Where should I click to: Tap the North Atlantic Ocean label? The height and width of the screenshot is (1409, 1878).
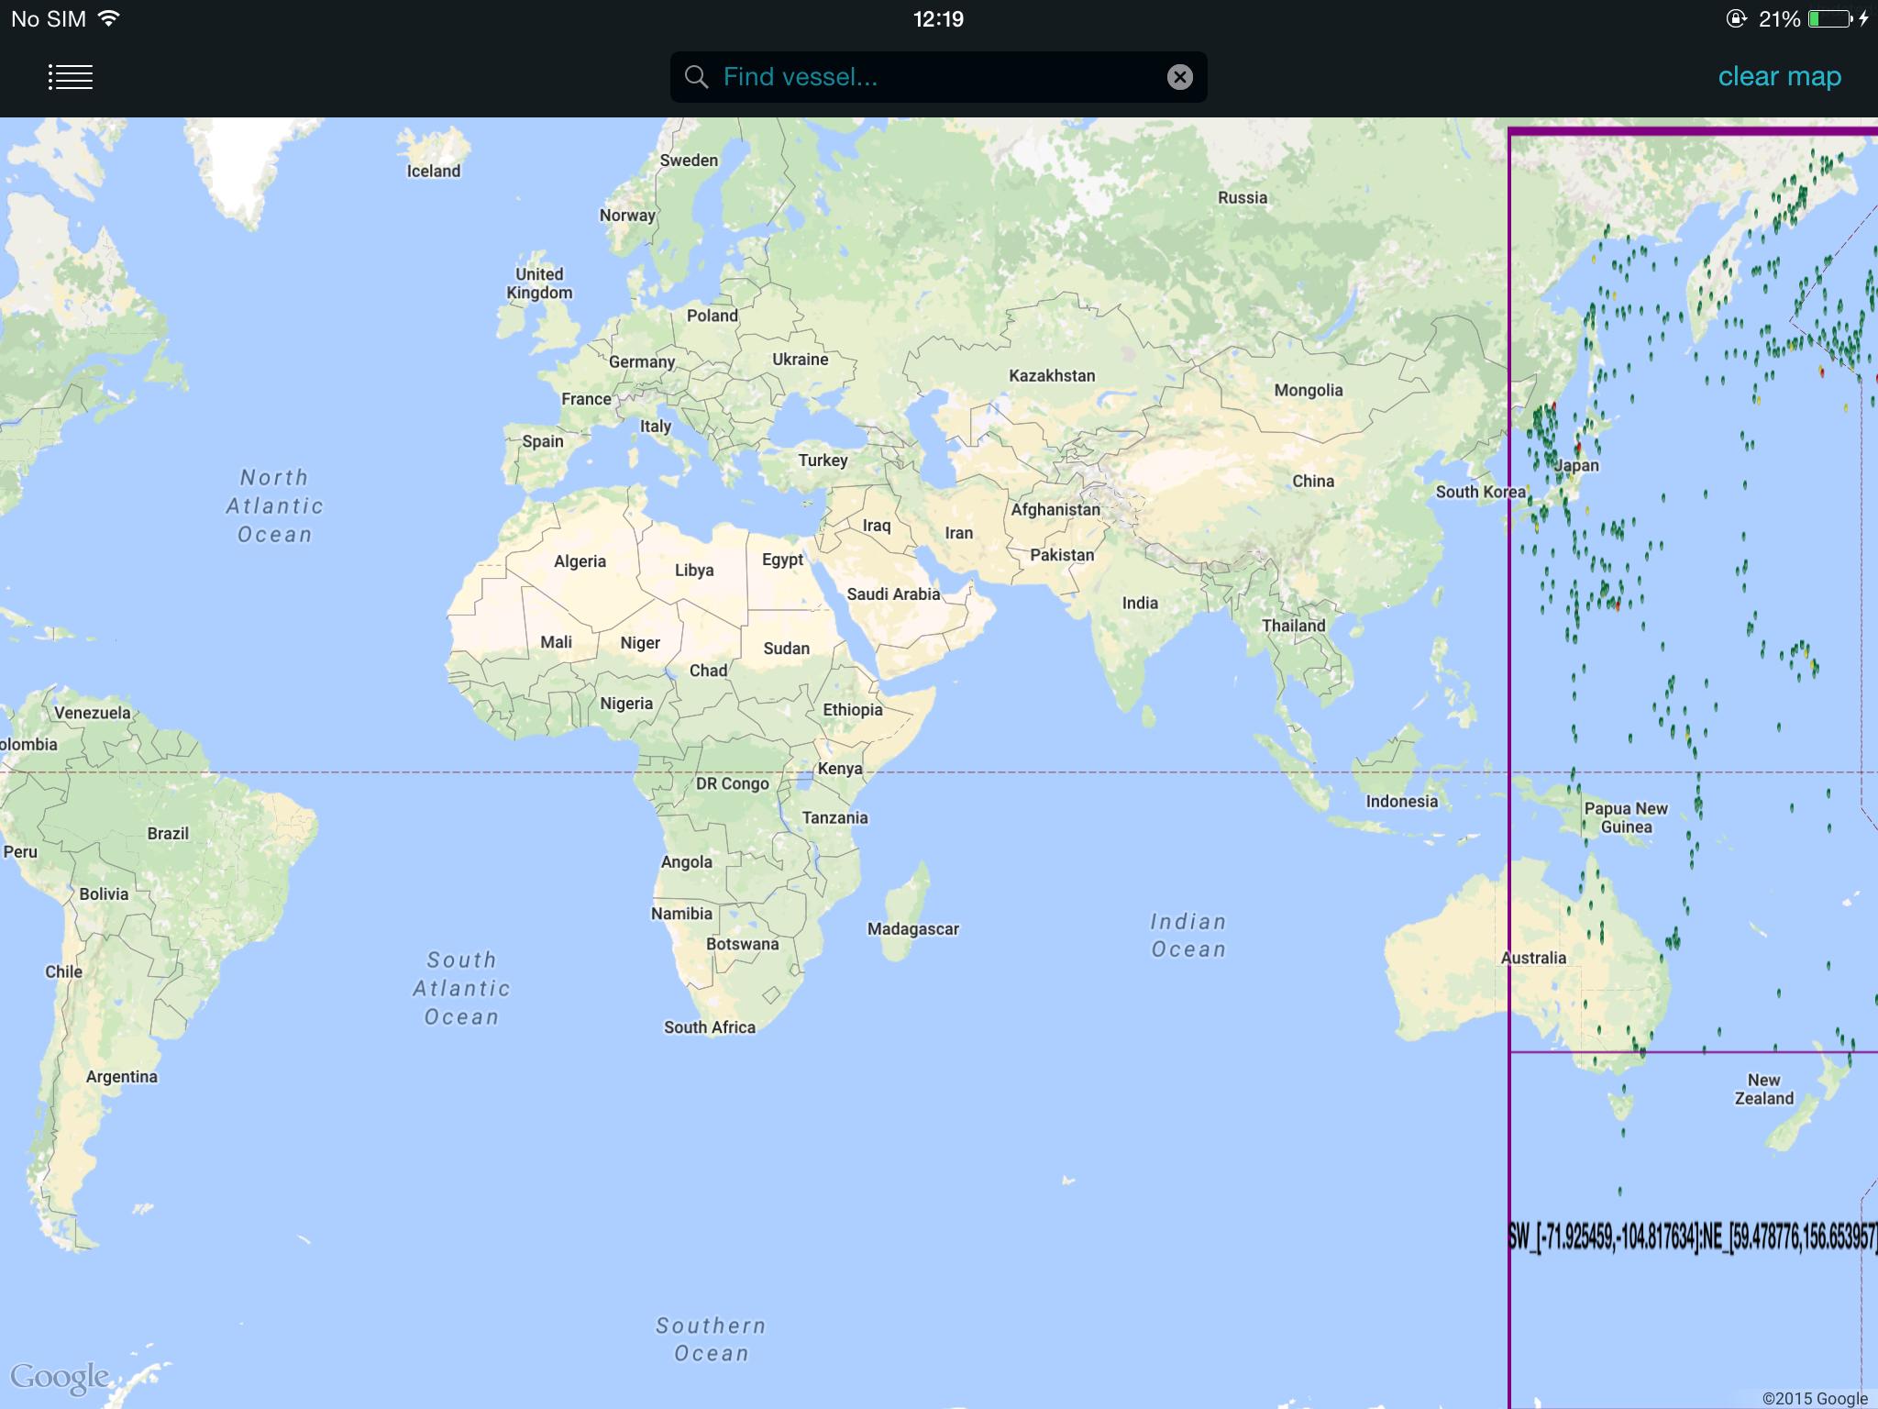[x=275, y=505]
